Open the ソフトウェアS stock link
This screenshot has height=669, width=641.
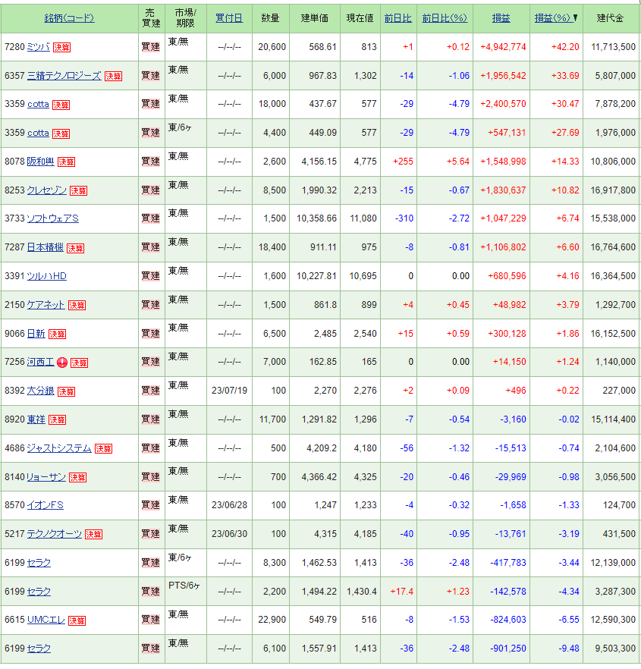(52, 218)
